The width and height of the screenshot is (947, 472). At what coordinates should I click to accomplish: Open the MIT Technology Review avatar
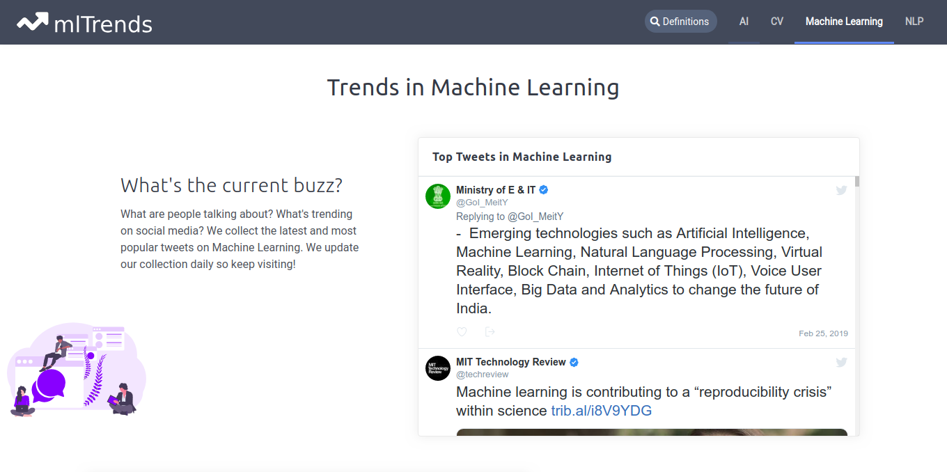(x=438, y=368)
